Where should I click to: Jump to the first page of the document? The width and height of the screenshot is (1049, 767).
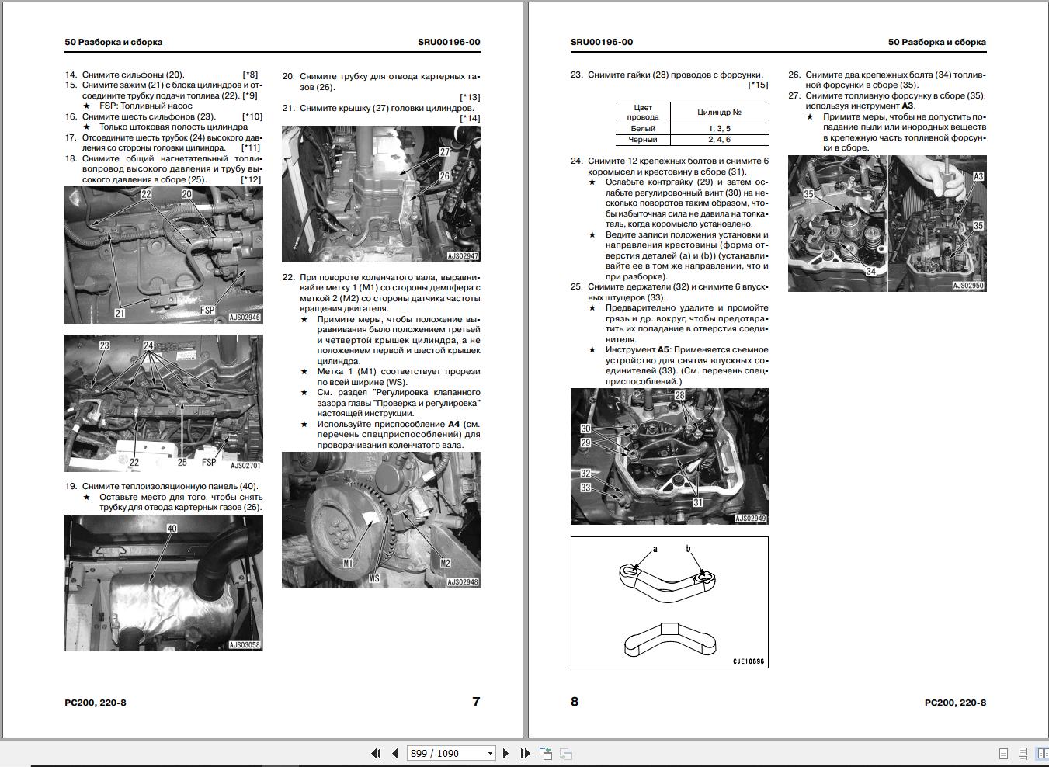click(377, 753)
